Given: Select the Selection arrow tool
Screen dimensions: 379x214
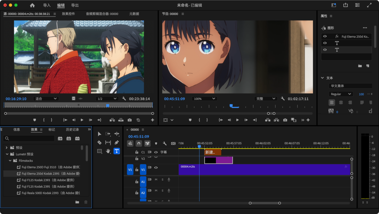Looking at the screenshot, I should pyautogui.click(x=99, y=134).
